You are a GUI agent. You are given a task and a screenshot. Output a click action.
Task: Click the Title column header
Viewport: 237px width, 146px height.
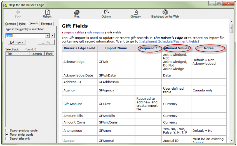tap(18, 54)
